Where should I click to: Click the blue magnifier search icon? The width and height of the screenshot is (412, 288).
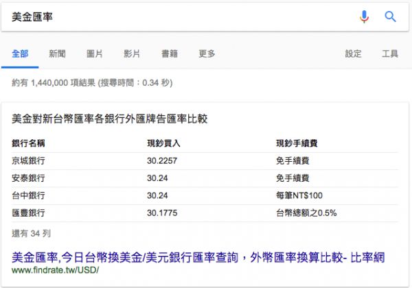coord(390,16)
